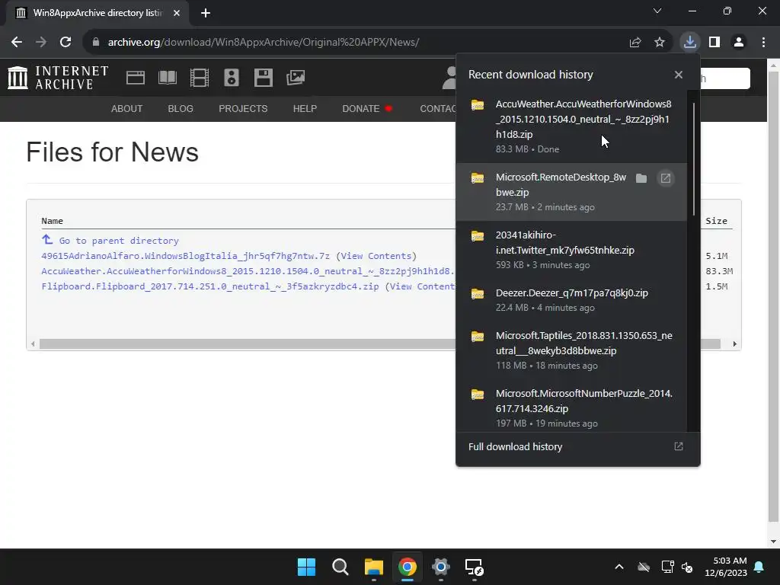Open the muted volume tray icon
The image size is (780, 585).
688,567
